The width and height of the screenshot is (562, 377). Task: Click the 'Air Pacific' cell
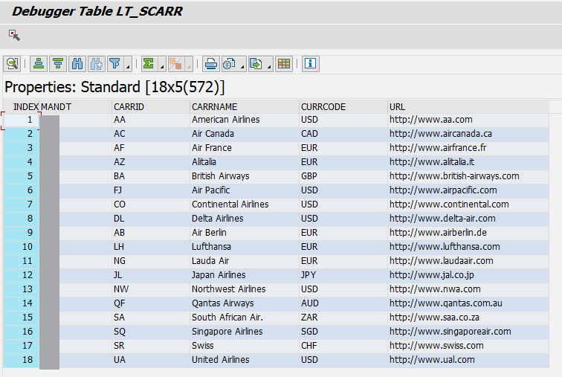pyautogui.click(x=245, y=190)
